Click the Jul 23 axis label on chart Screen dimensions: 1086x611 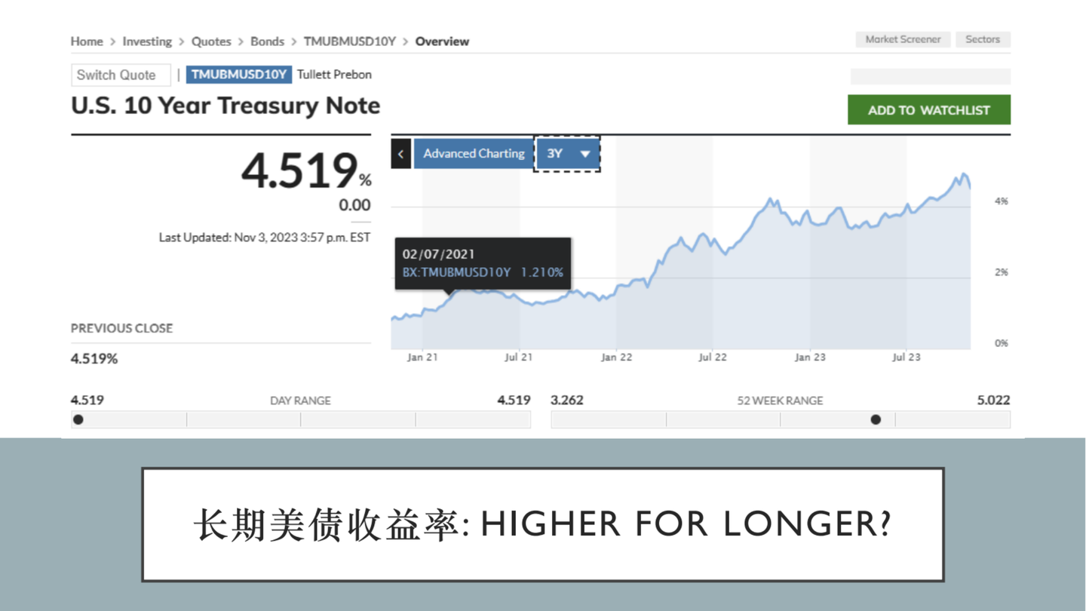(905, 357)
